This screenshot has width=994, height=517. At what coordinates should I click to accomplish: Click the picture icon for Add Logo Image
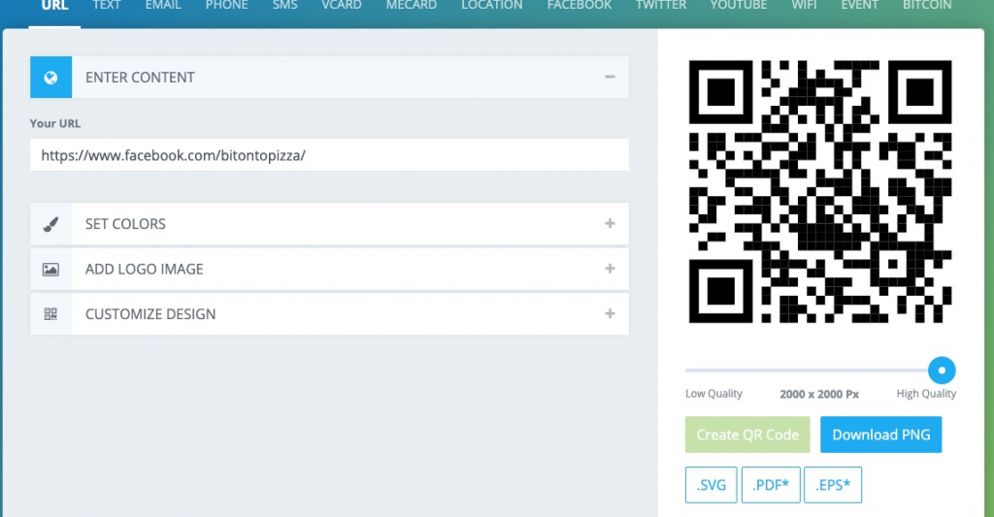tap(50, 270)
